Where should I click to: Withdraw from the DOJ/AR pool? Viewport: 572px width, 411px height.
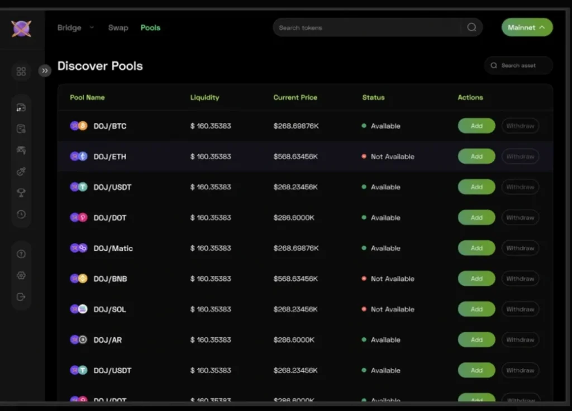click(520, 340)
